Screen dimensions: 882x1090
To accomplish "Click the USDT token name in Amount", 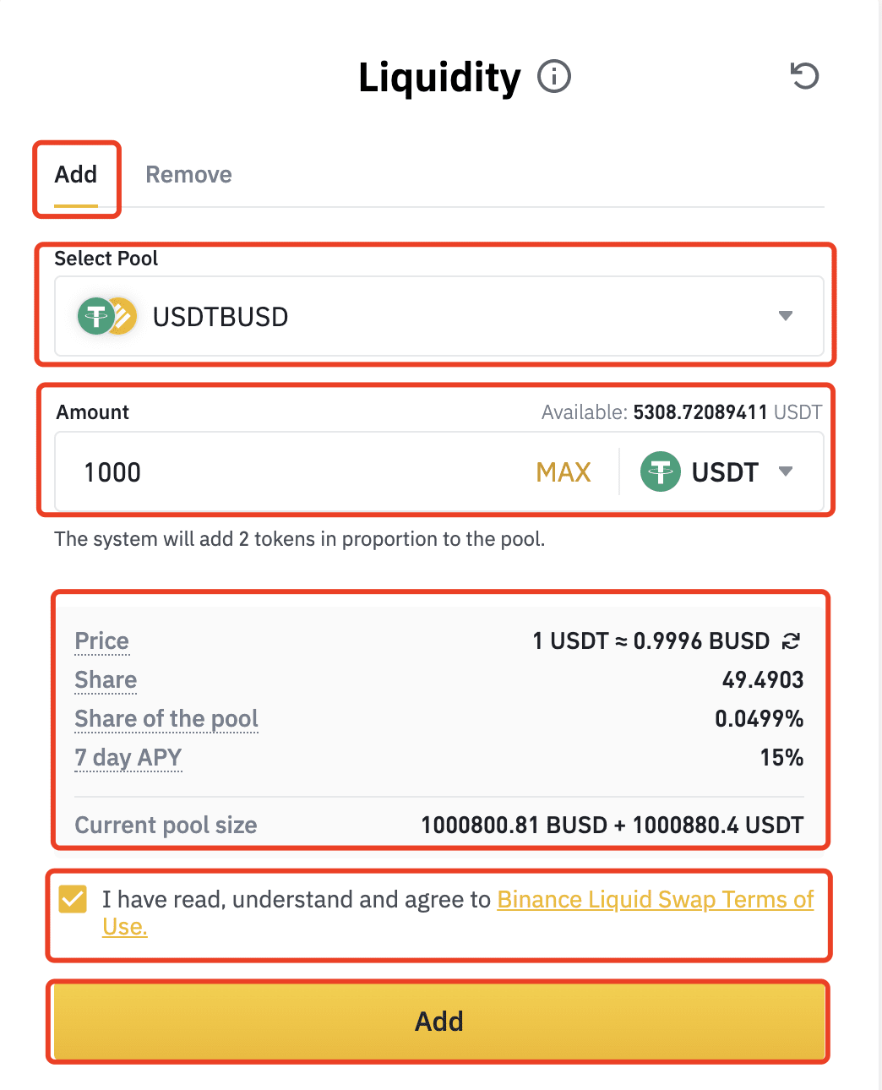I will [x=725, y=472].
